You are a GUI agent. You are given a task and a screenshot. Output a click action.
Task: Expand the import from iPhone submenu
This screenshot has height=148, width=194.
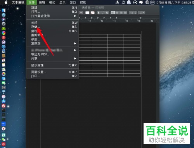coord(52,50)
